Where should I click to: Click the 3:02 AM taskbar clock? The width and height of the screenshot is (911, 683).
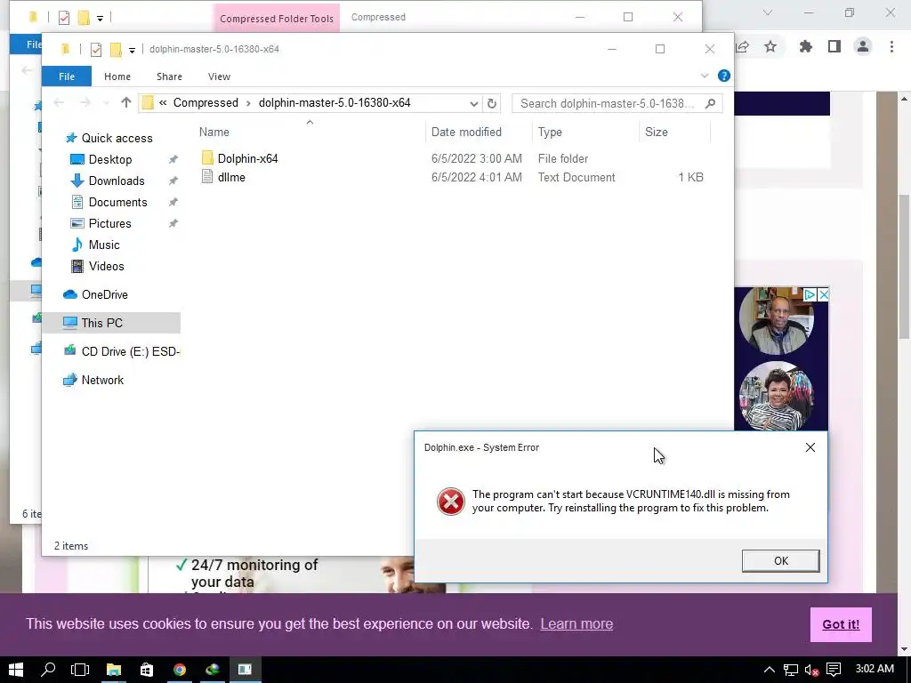click(x=875, y=669)
